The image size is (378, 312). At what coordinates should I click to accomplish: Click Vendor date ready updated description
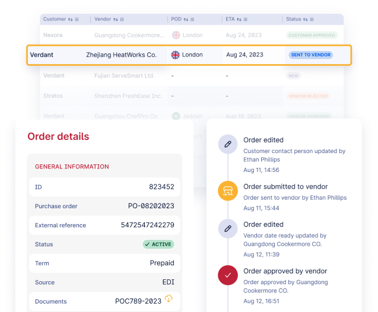285,240
